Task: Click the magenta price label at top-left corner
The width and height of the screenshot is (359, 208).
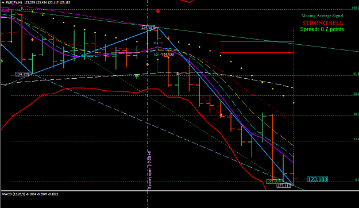Action: click(x=5, y=10)
